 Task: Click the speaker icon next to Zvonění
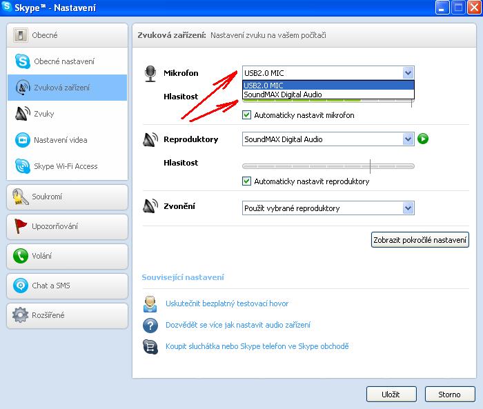point(150,206)
